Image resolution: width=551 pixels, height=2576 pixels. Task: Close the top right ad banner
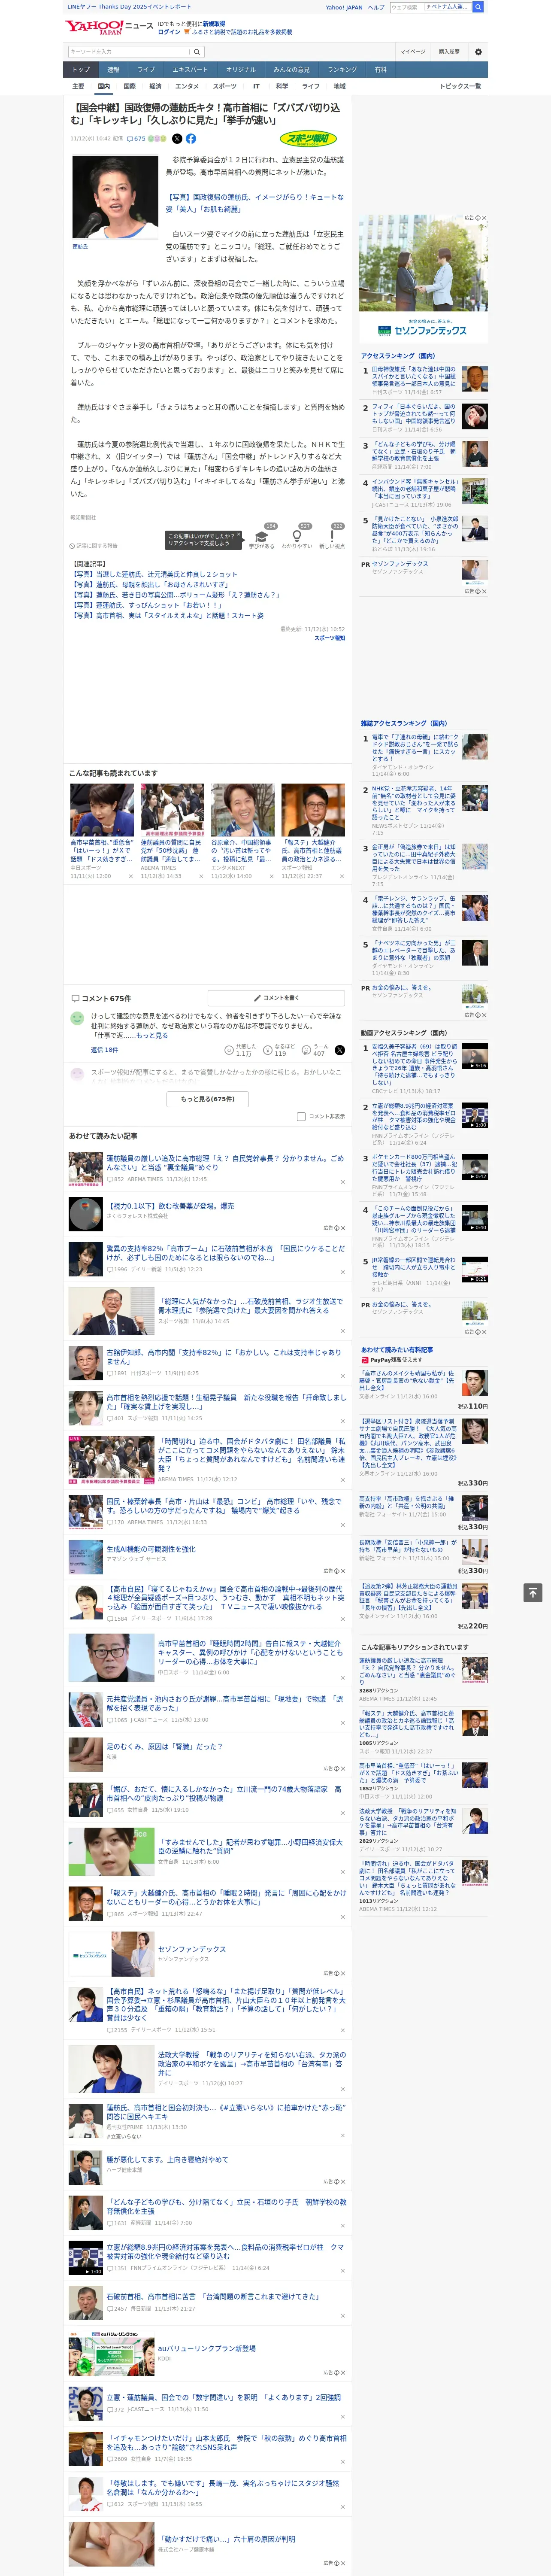[x=484, y=218]
